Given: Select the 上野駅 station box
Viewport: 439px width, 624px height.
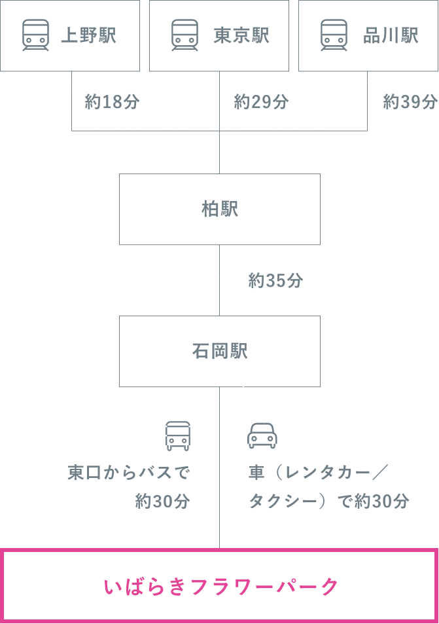Looking at the screenshot, I should (70, 35).
